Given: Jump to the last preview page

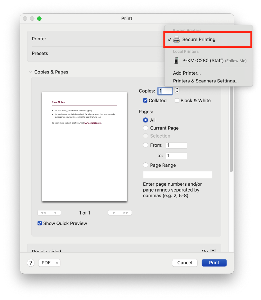Looking at the screenshot, I should 126,213.
